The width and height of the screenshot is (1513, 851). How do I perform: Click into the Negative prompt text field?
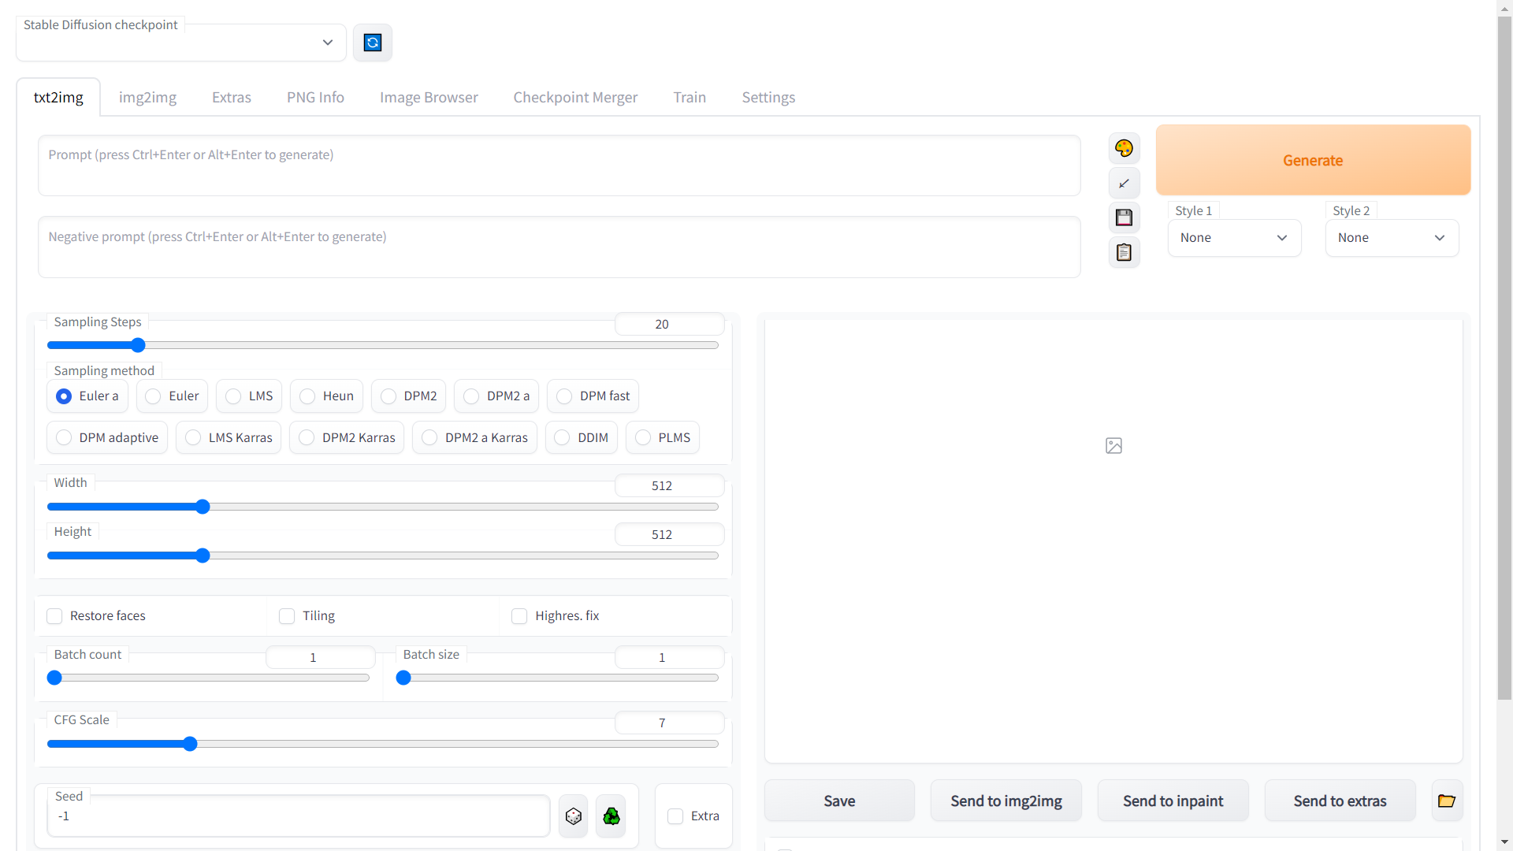[559, 247]
